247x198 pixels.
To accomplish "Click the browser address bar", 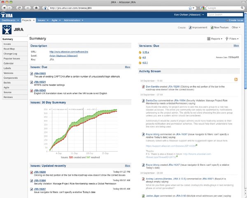I will point(119,8).
